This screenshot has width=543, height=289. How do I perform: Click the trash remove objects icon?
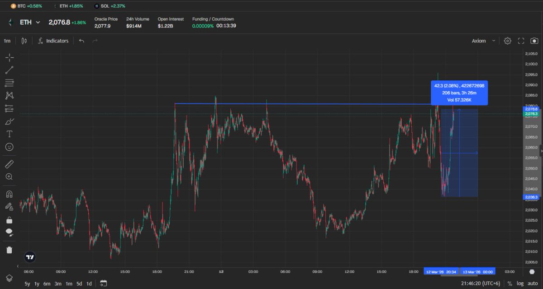click(10, 250)
